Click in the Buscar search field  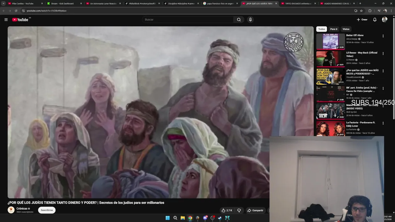tap(188, 19)
